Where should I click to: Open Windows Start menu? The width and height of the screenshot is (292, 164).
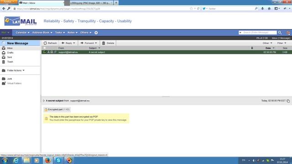point(5,160)
